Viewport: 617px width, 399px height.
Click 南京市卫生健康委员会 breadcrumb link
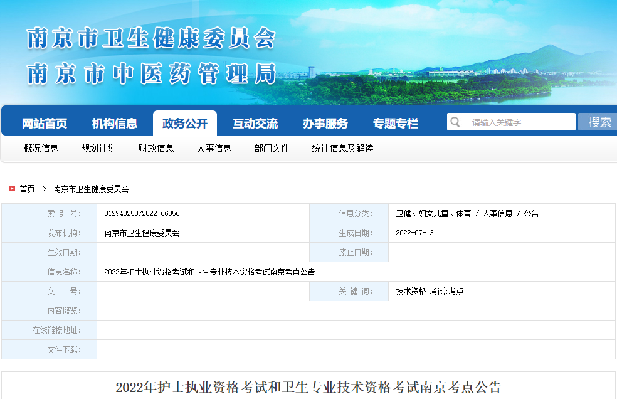point(92,189)
